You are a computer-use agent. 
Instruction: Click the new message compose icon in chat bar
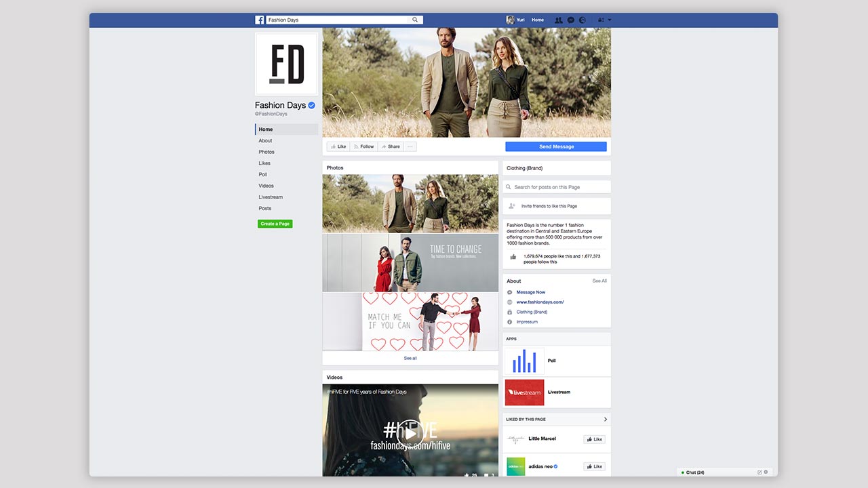[759, 472]
